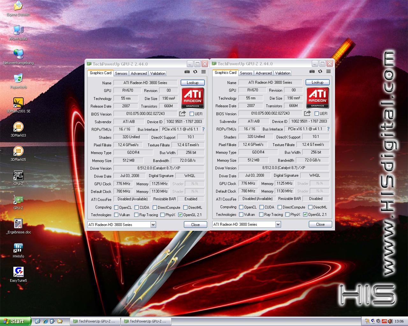Click bus interface question mark in right GPU-Z
Image resolution: width=408 pixels, height=326 pixels.
[328, 129]
